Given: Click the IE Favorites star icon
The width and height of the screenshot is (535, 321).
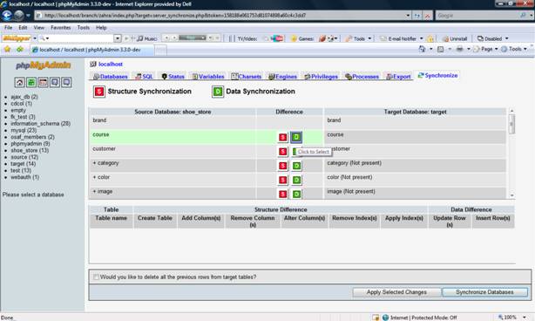Looking at the screenshot, I should click(7, 50).
